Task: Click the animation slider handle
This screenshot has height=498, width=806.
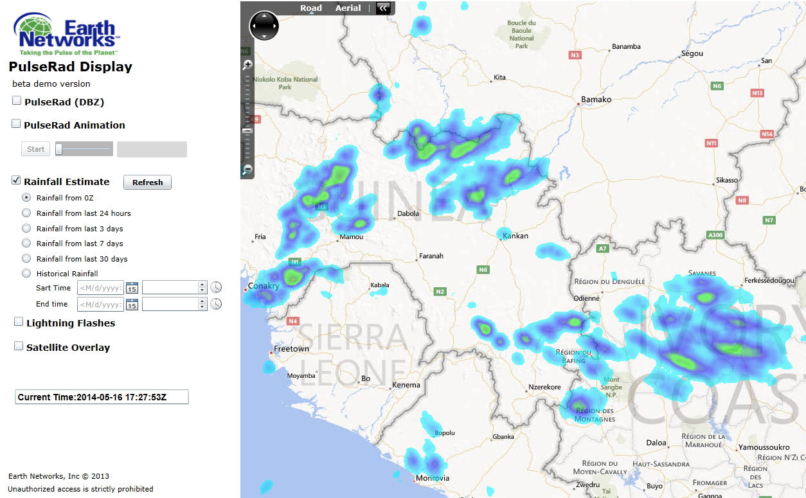Action: click(58, 149)
